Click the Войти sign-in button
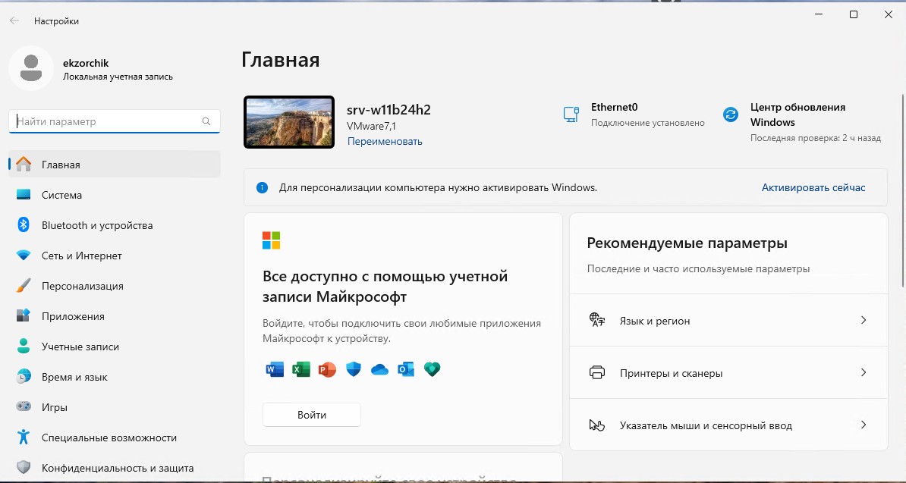 pos(312,415)
